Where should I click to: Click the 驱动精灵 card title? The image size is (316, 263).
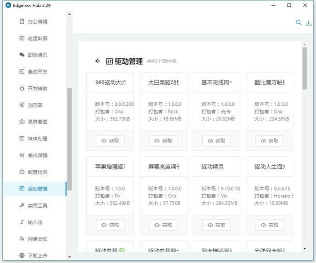[x=212, y=167]
